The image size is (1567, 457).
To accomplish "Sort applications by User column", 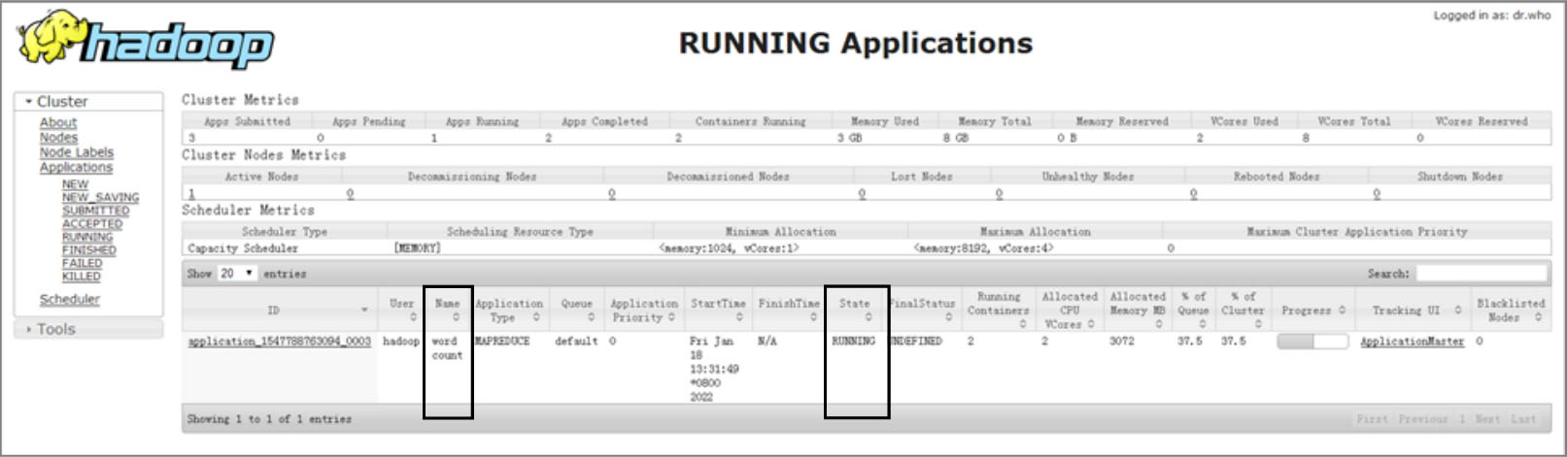I will pos(401,310).
